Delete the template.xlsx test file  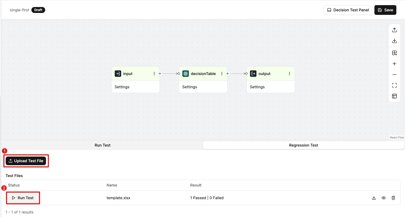(393, 198)
